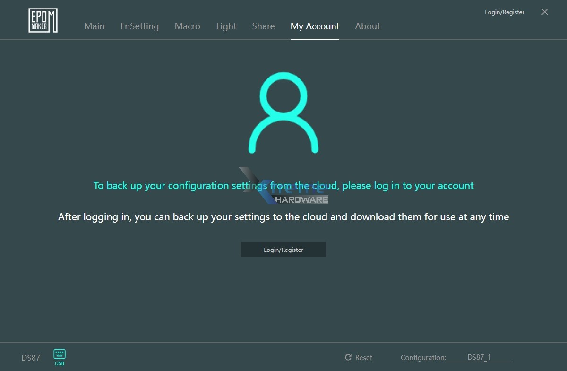This screenshot has height=371, width=567.
Task: Click the USB keyboard connection icon
Action: [60, 357]
